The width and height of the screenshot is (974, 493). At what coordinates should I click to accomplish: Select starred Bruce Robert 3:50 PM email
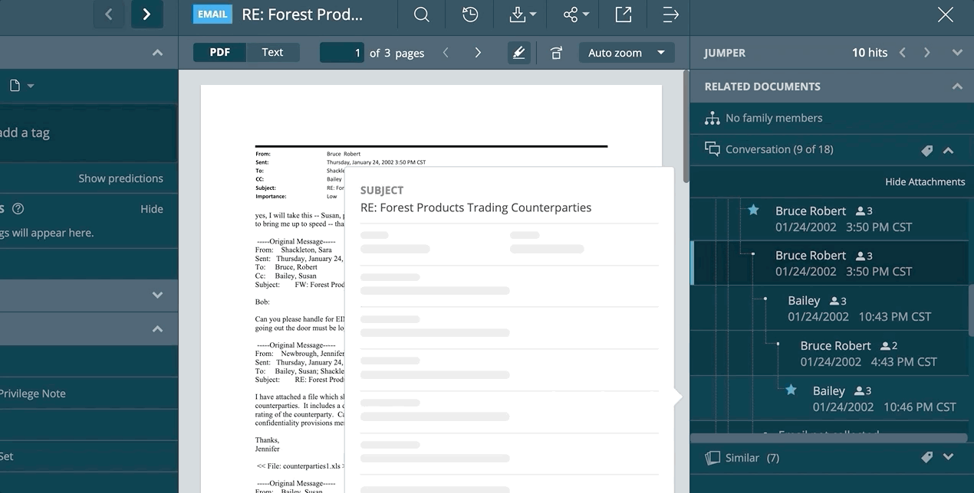pyautogui.click(x=828, y=219)
